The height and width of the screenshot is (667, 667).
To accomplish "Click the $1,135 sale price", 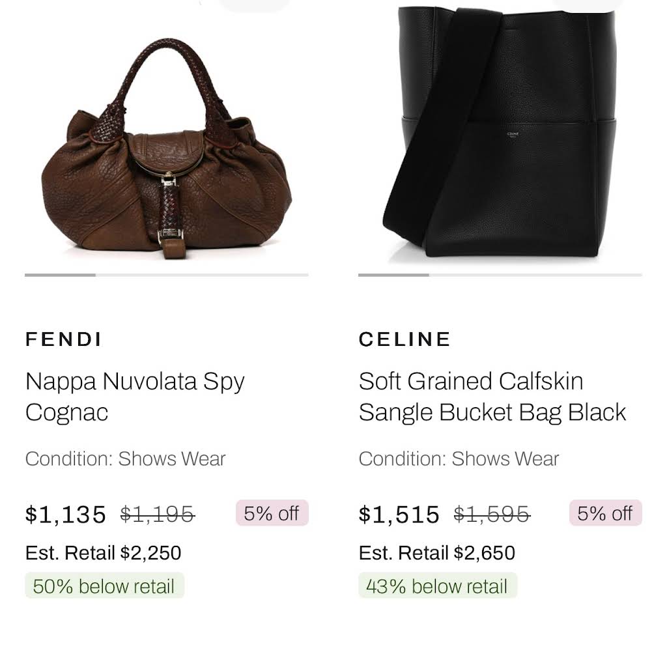I will (66, 515).
